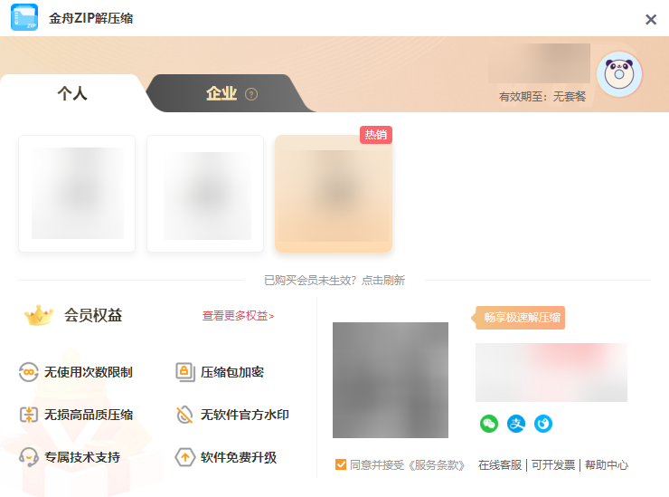The height and width of the screenshot is (497, 669).
Task: Click the 软件免费升级 text
Action: pos(239,457)
